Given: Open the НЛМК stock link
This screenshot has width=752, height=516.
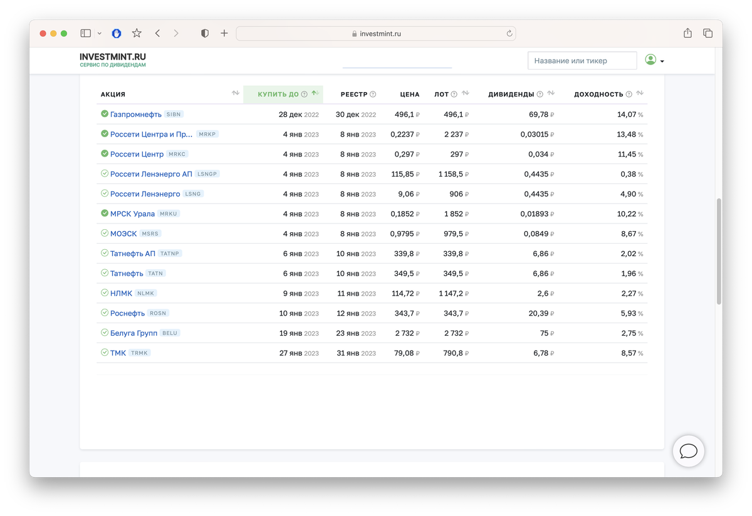Looking at the screenshot, I should (121, 294).
